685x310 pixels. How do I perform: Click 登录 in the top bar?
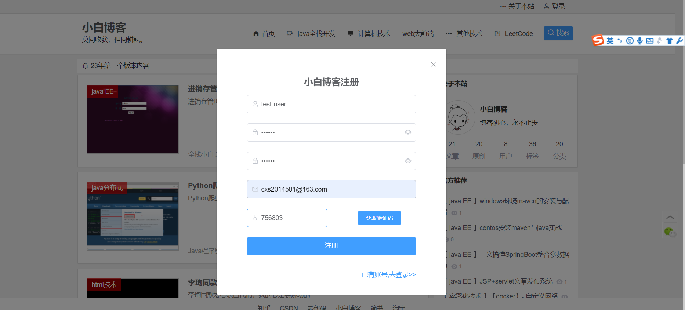click(x=558, y=6)
